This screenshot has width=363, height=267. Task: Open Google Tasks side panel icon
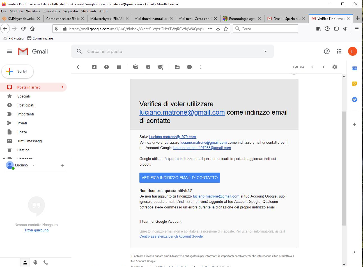355,99
